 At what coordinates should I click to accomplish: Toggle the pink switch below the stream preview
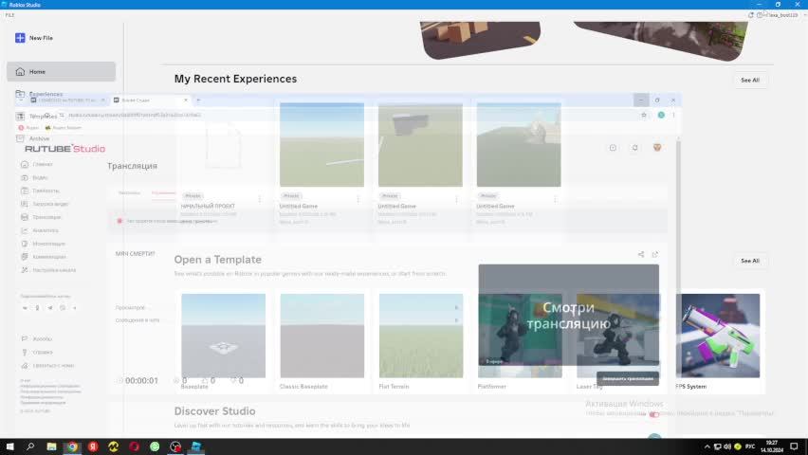coord(654,414)
